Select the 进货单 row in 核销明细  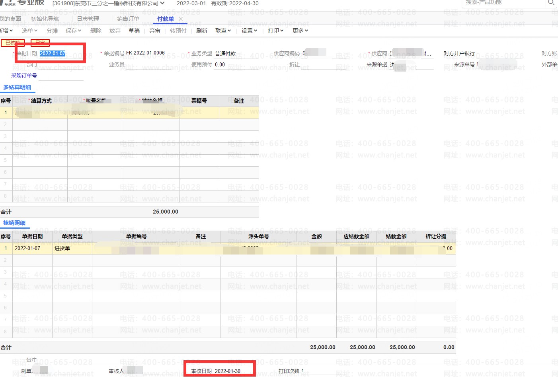tap(62, 248)
